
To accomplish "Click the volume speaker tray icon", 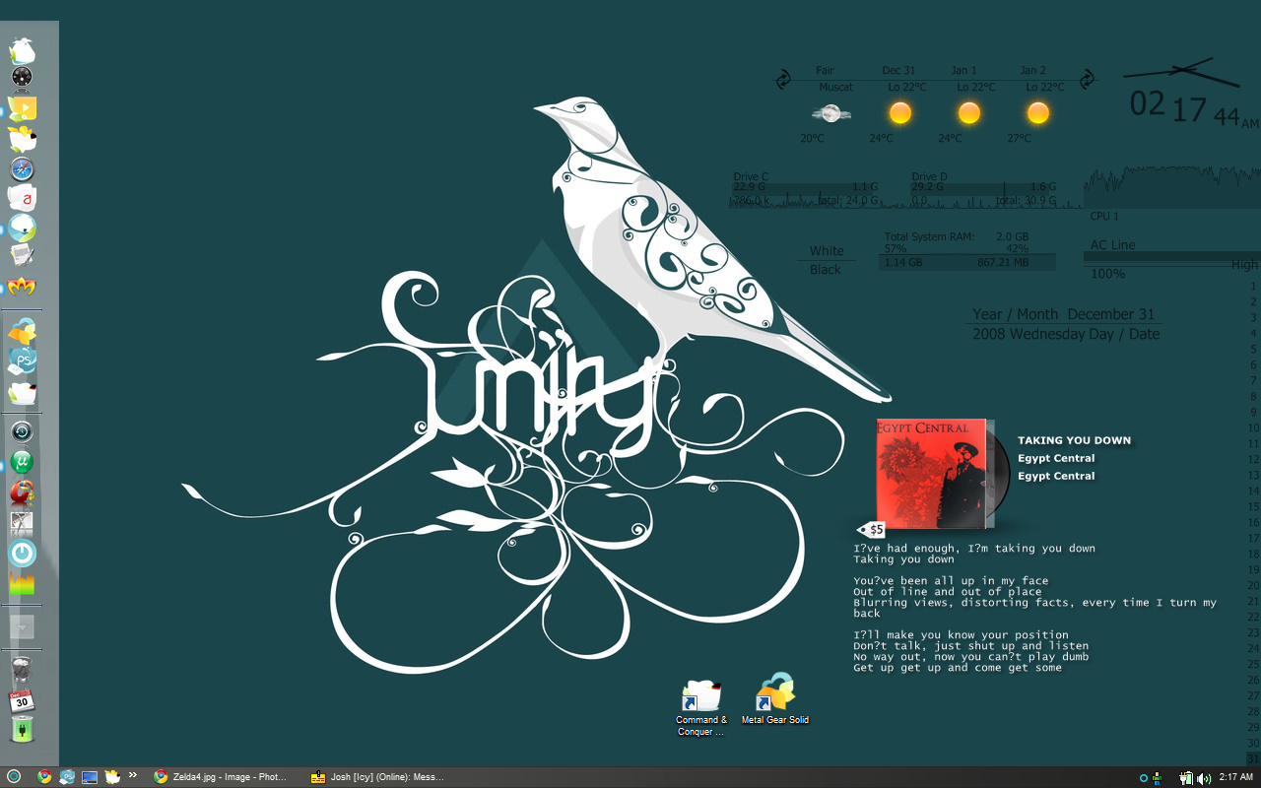I will [1203, 777].
